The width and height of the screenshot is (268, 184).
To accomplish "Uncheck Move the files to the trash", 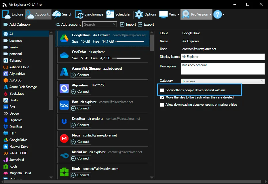I will [x=162, y=98].
